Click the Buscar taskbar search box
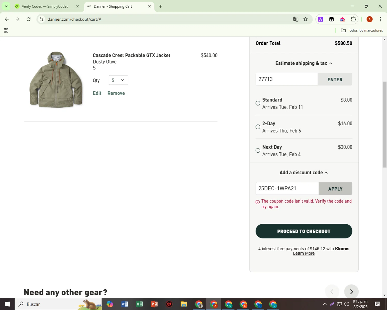The height and width of the screenshot is (310, 387). [x=58, y=304]
